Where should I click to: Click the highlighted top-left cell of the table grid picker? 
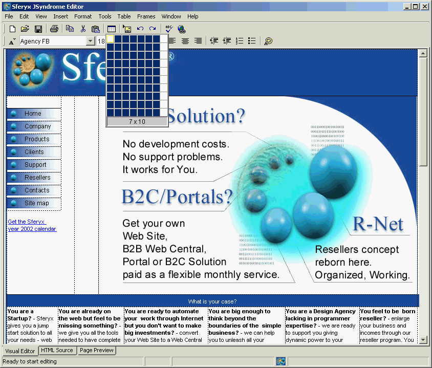point(111,39)
